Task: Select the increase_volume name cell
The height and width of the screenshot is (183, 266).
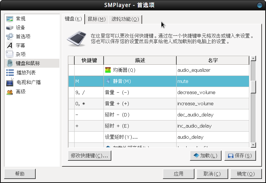Action: point(213,103)
